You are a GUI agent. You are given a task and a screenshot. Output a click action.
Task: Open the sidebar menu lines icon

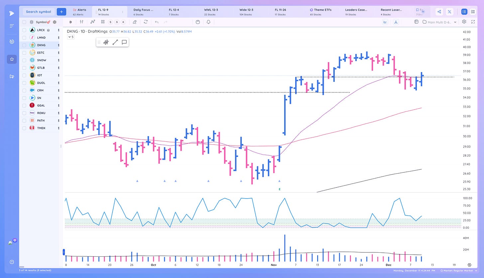[x=12, y=26]
